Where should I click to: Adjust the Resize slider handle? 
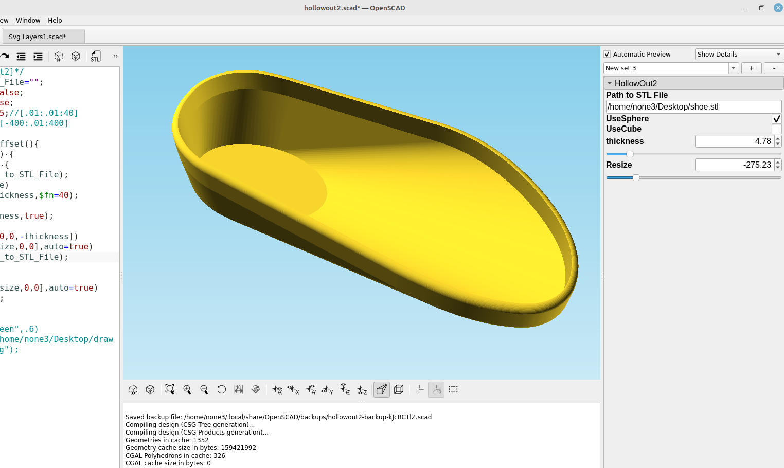pos(636,177)
